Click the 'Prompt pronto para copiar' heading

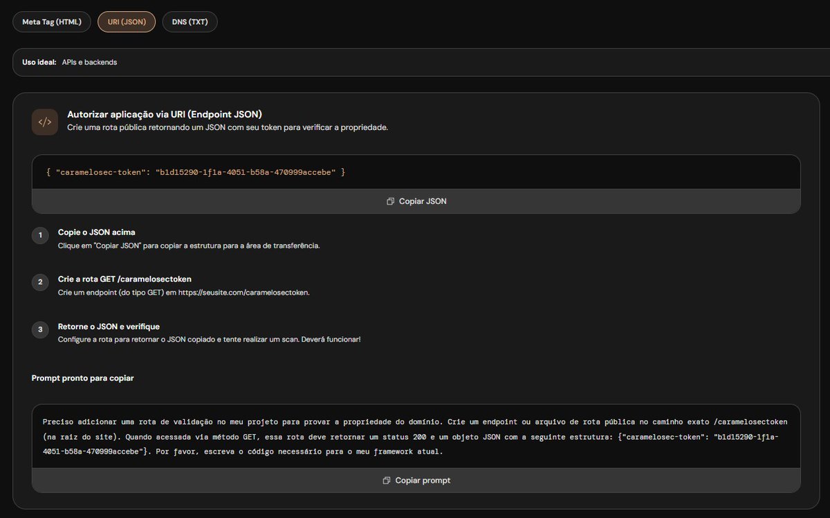click(x=83, y=378)
